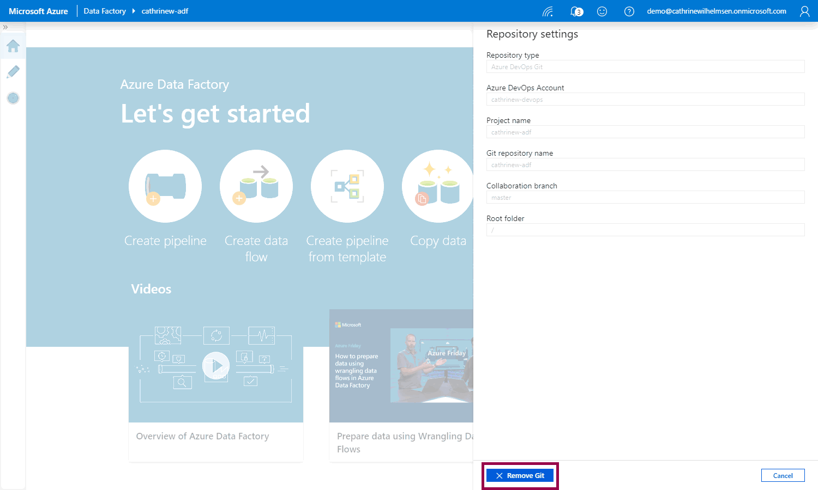Image resolution: width=818 pixels, height=490 pixels.
Task: Open the help question mark icon
Action: tap(629, 11)
